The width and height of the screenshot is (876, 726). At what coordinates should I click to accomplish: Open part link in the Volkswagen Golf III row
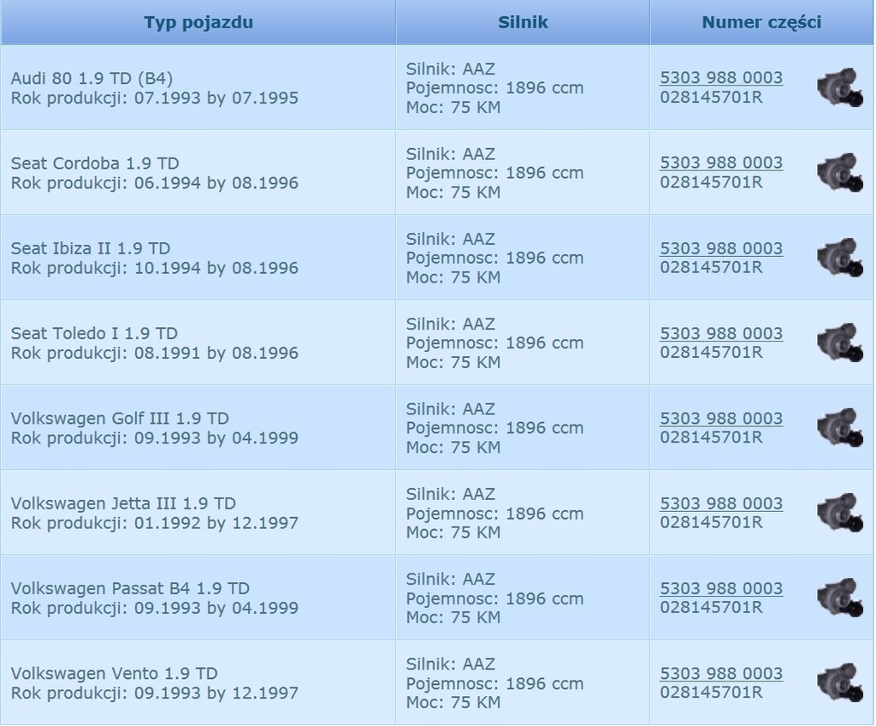pyautogui.click(x=721, y=418)
